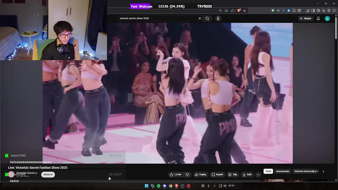Subscribe with the Abone ol button

click(48, 174)
